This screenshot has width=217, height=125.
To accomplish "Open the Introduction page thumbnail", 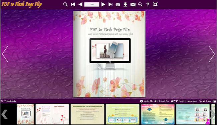I will [87, 114].
